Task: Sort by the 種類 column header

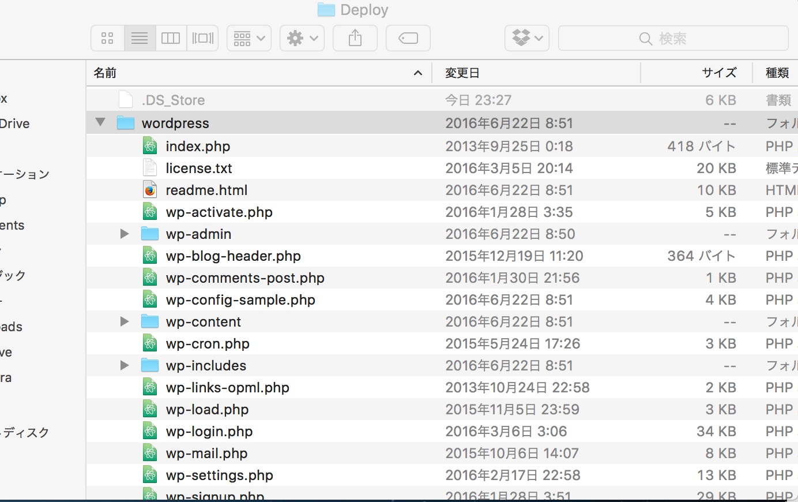Action: click(776, 73)
